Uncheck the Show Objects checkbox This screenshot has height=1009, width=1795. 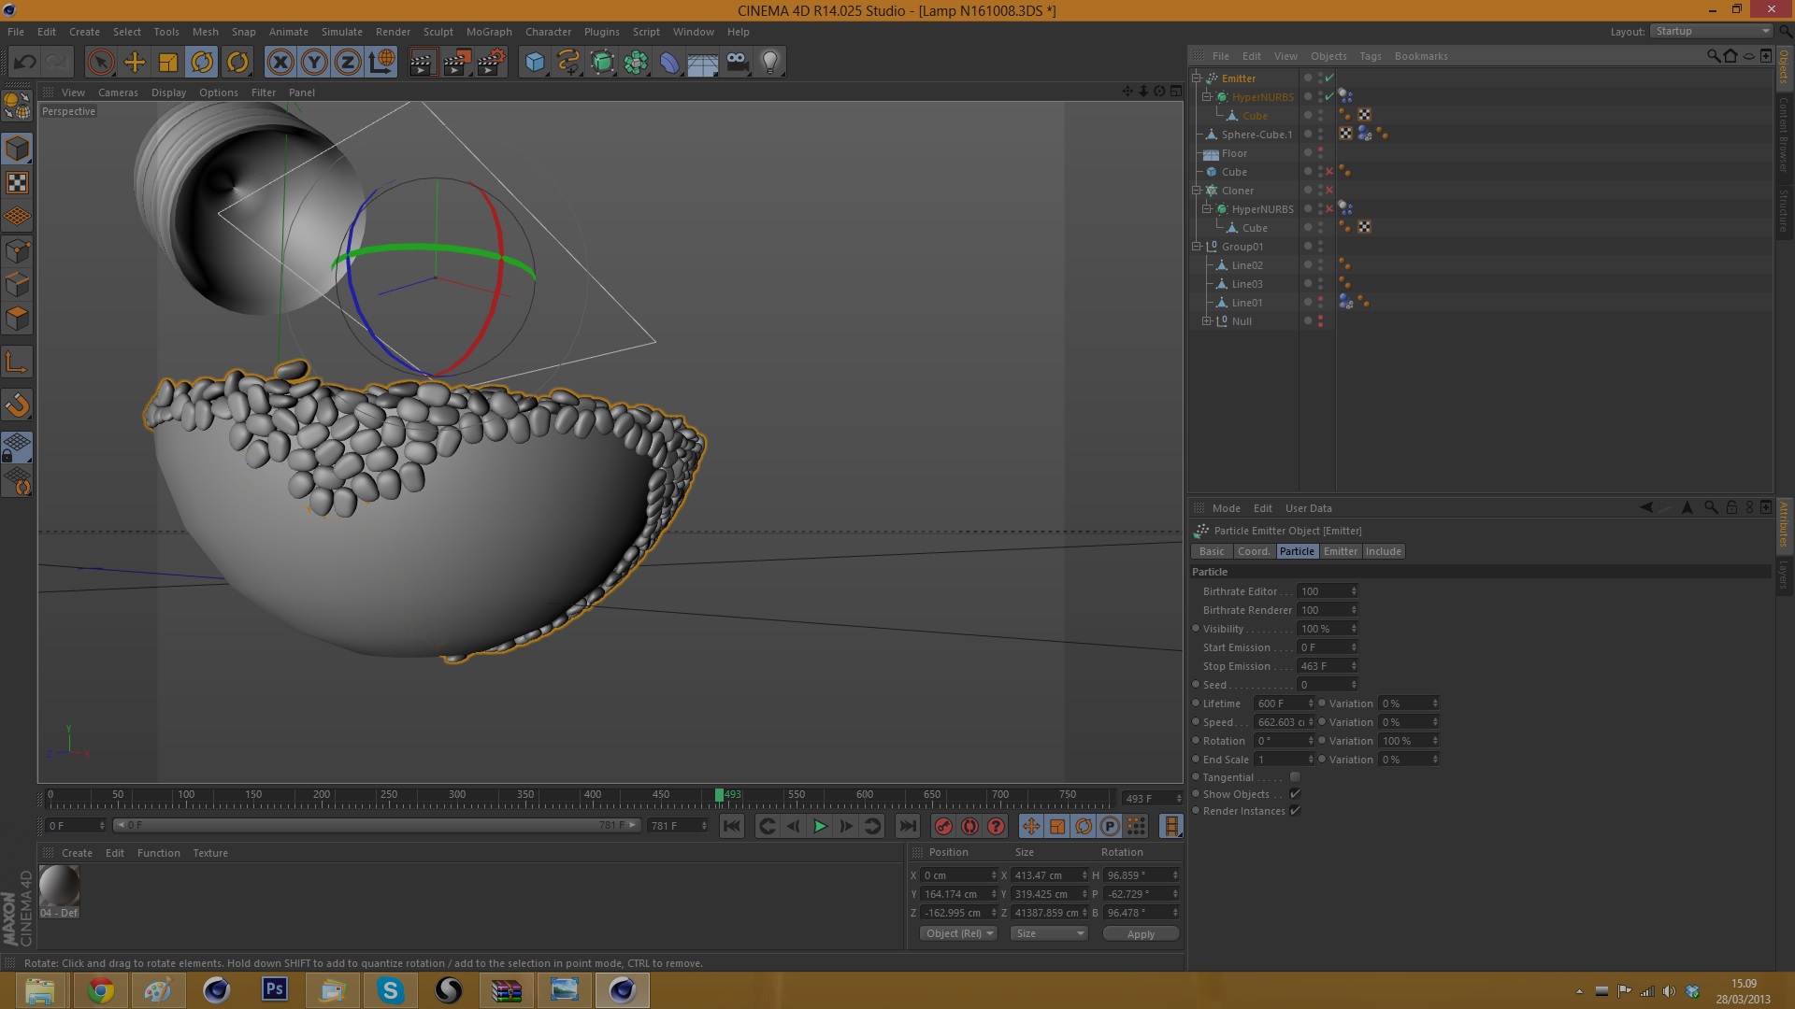[x=1295, y=794]
